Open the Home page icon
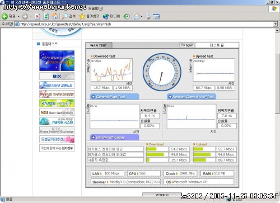The width and height of the screenshot is (280, 203). pyautogui.click(x=55, y=16)
